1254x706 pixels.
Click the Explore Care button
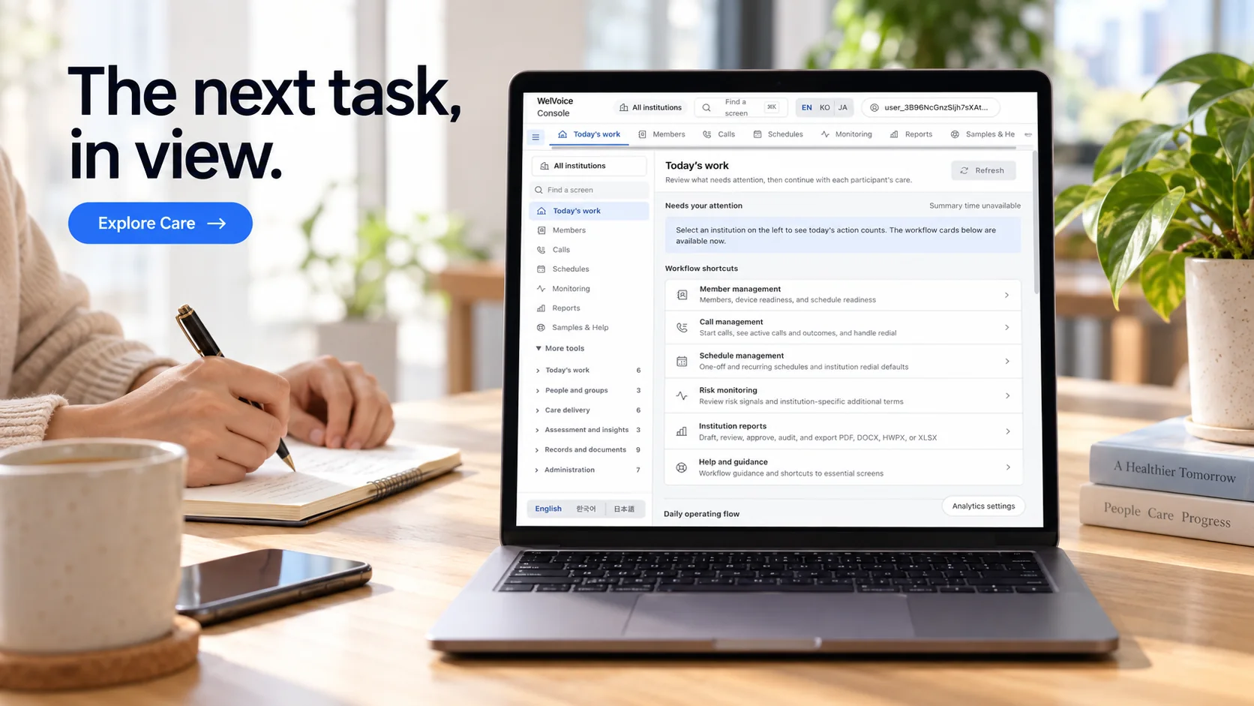pyautogui.click(x=160, y=223)
